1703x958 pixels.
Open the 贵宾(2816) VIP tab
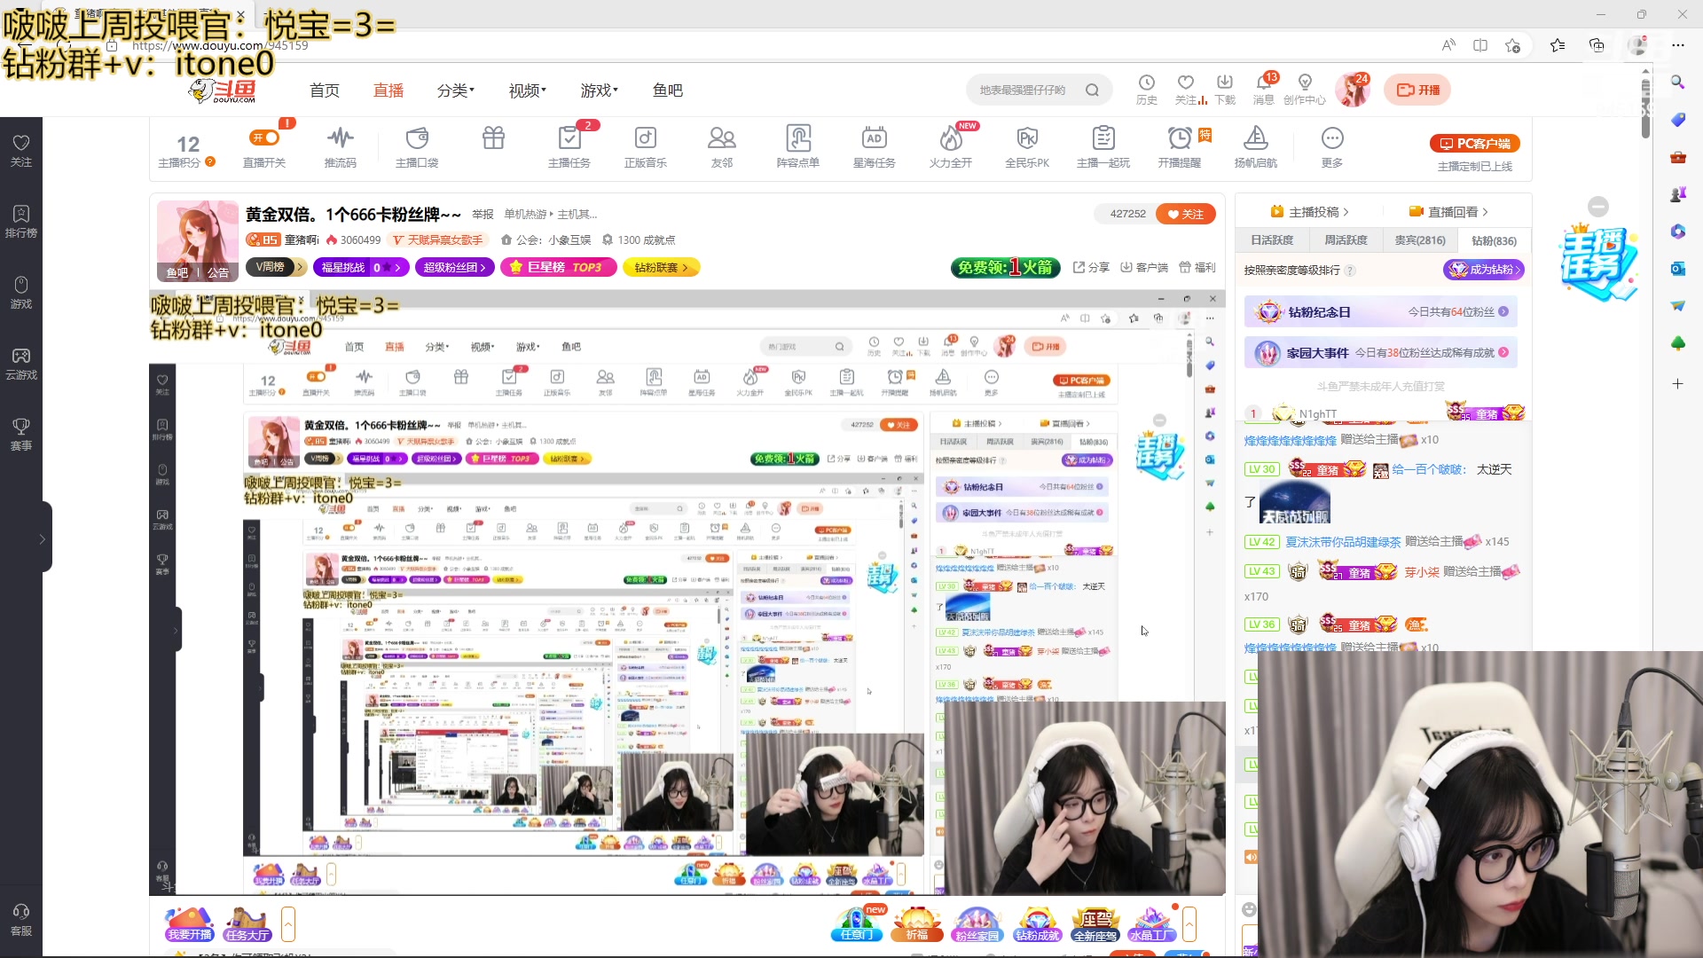1419,239
